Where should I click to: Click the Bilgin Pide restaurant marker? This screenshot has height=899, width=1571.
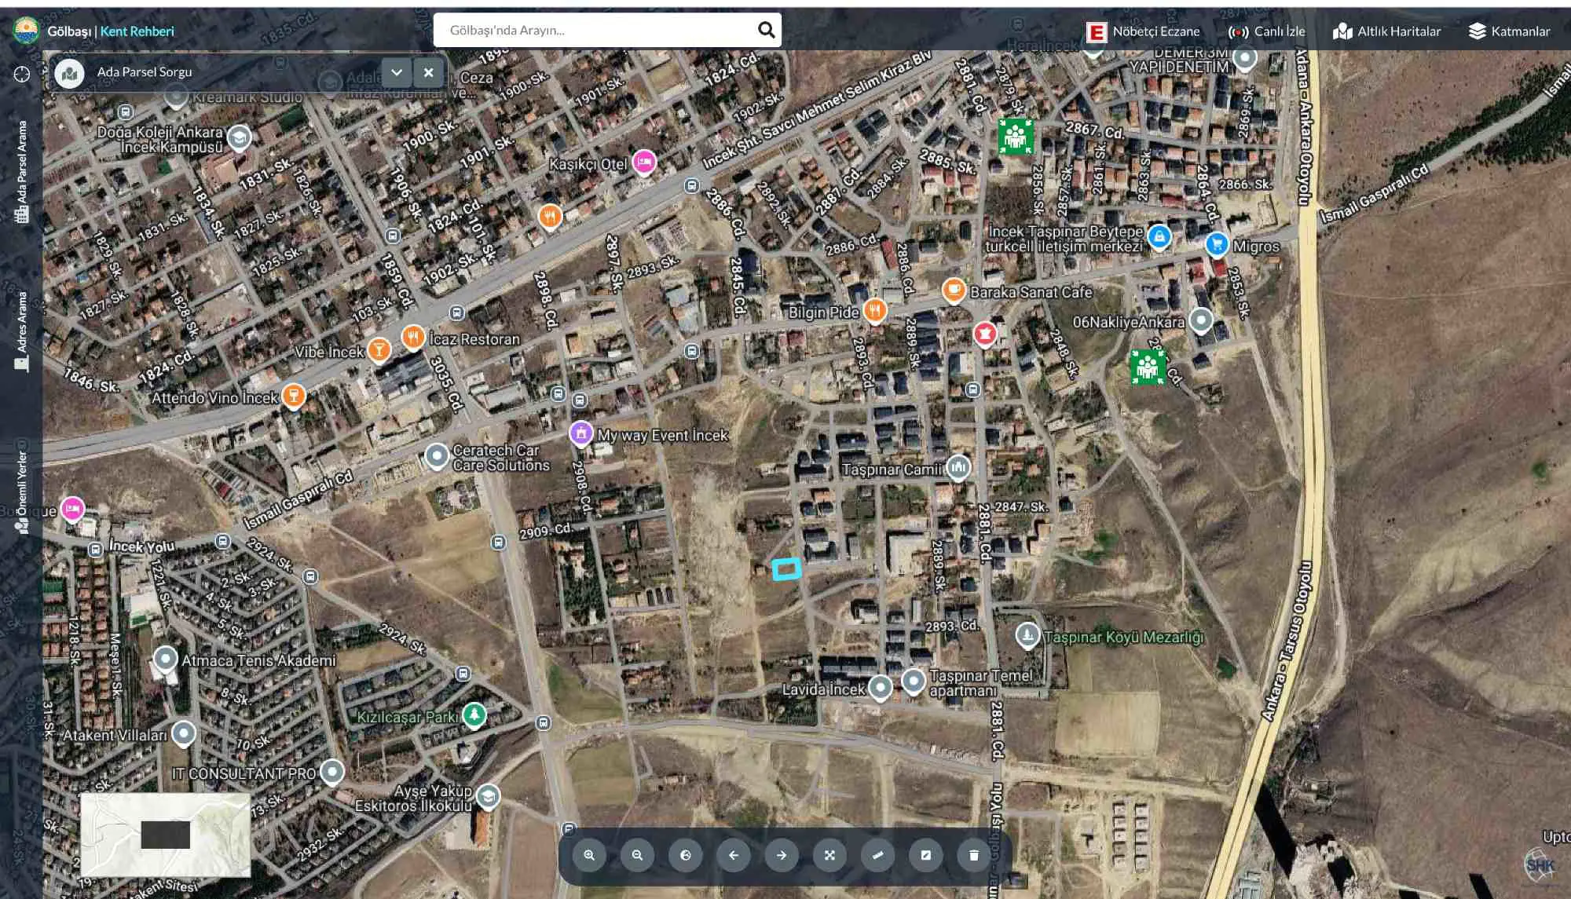(x=874, y=311)
